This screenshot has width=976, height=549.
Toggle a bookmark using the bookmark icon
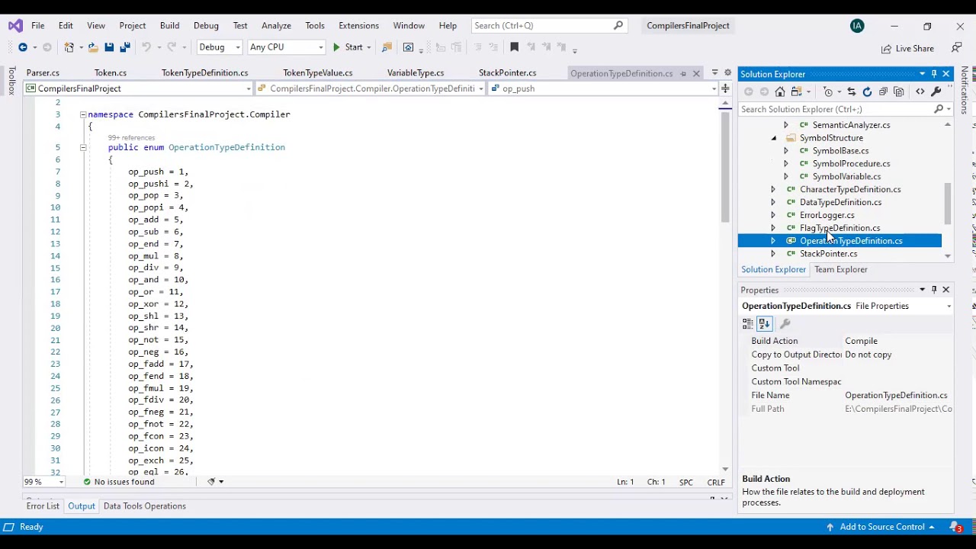click(x=514, y=47)
